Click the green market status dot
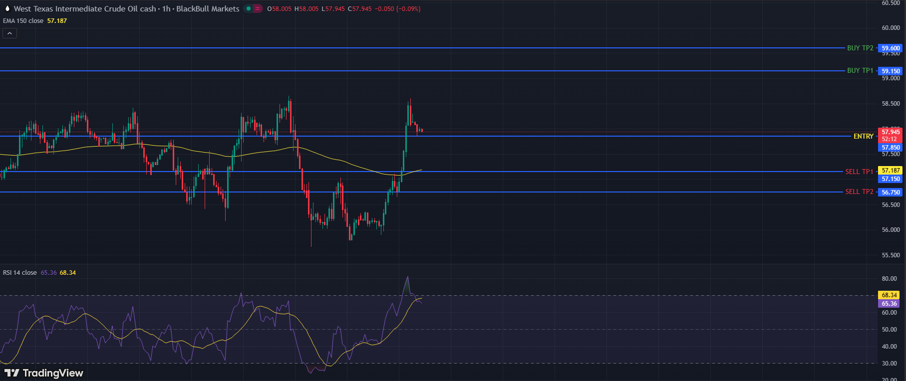This screenshot has width=906, height=381. click(249, 8)
